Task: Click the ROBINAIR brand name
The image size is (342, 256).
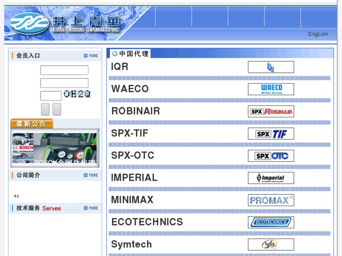Action: 135,111
